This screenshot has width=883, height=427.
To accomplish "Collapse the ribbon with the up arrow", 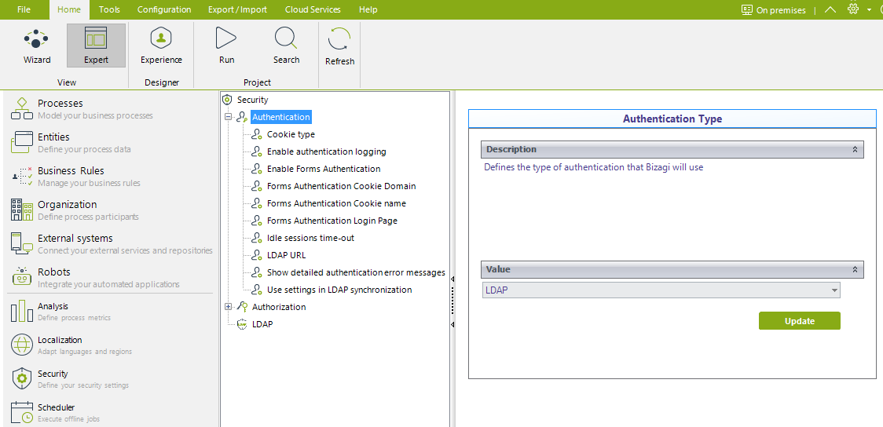I will tap(830, 9).
